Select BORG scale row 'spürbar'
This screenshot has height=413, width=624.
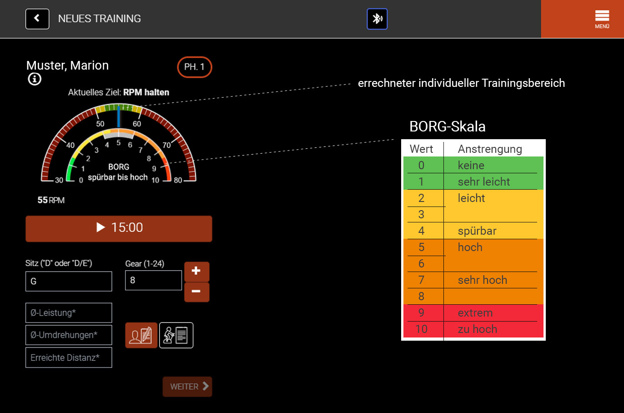pos(473,231)
